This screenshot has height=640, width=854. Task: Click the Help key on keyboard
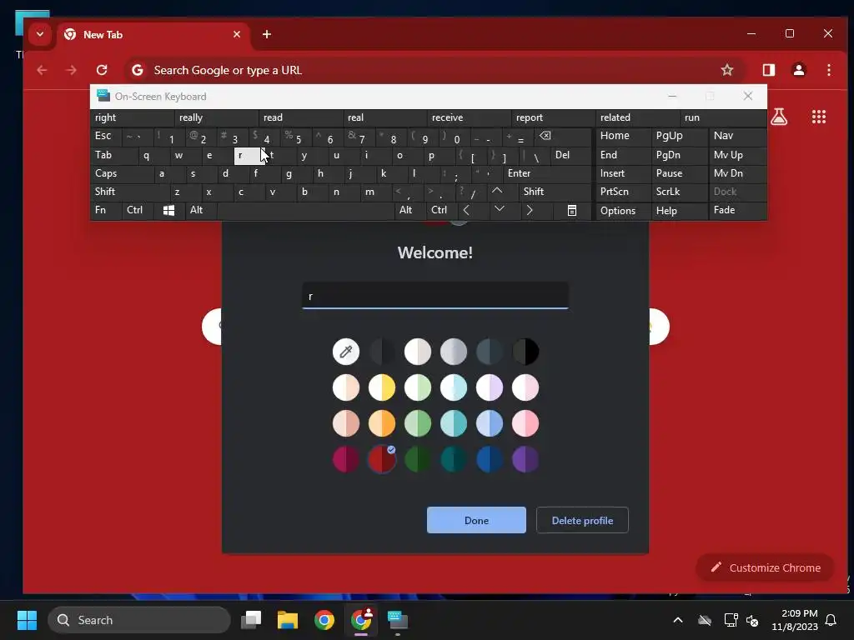[x=679, y=211]
